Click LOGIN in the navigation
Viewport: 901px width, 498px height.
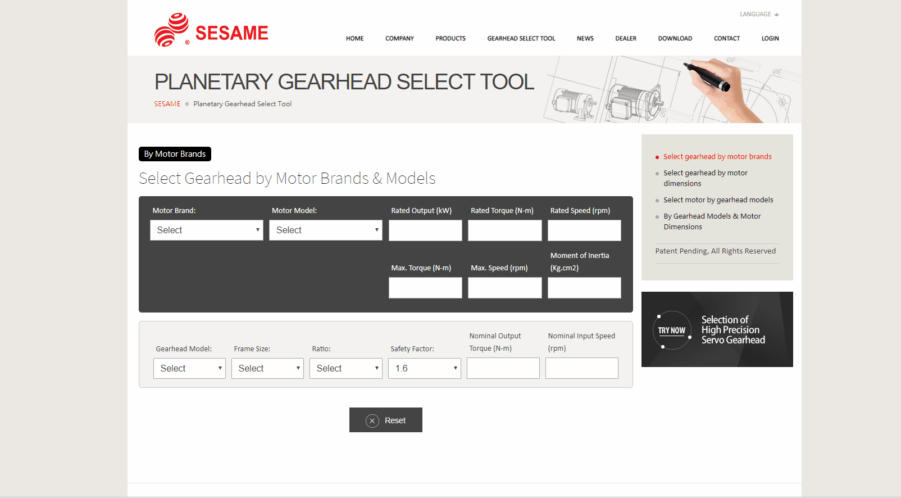[x=770, y=39]
